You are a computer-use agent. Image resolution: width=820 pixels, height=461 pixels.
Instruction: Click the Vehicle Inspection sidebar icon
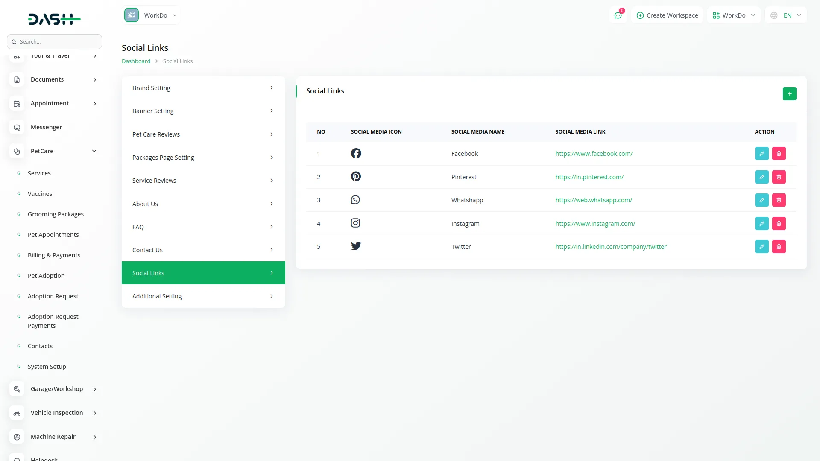point(17,413)
